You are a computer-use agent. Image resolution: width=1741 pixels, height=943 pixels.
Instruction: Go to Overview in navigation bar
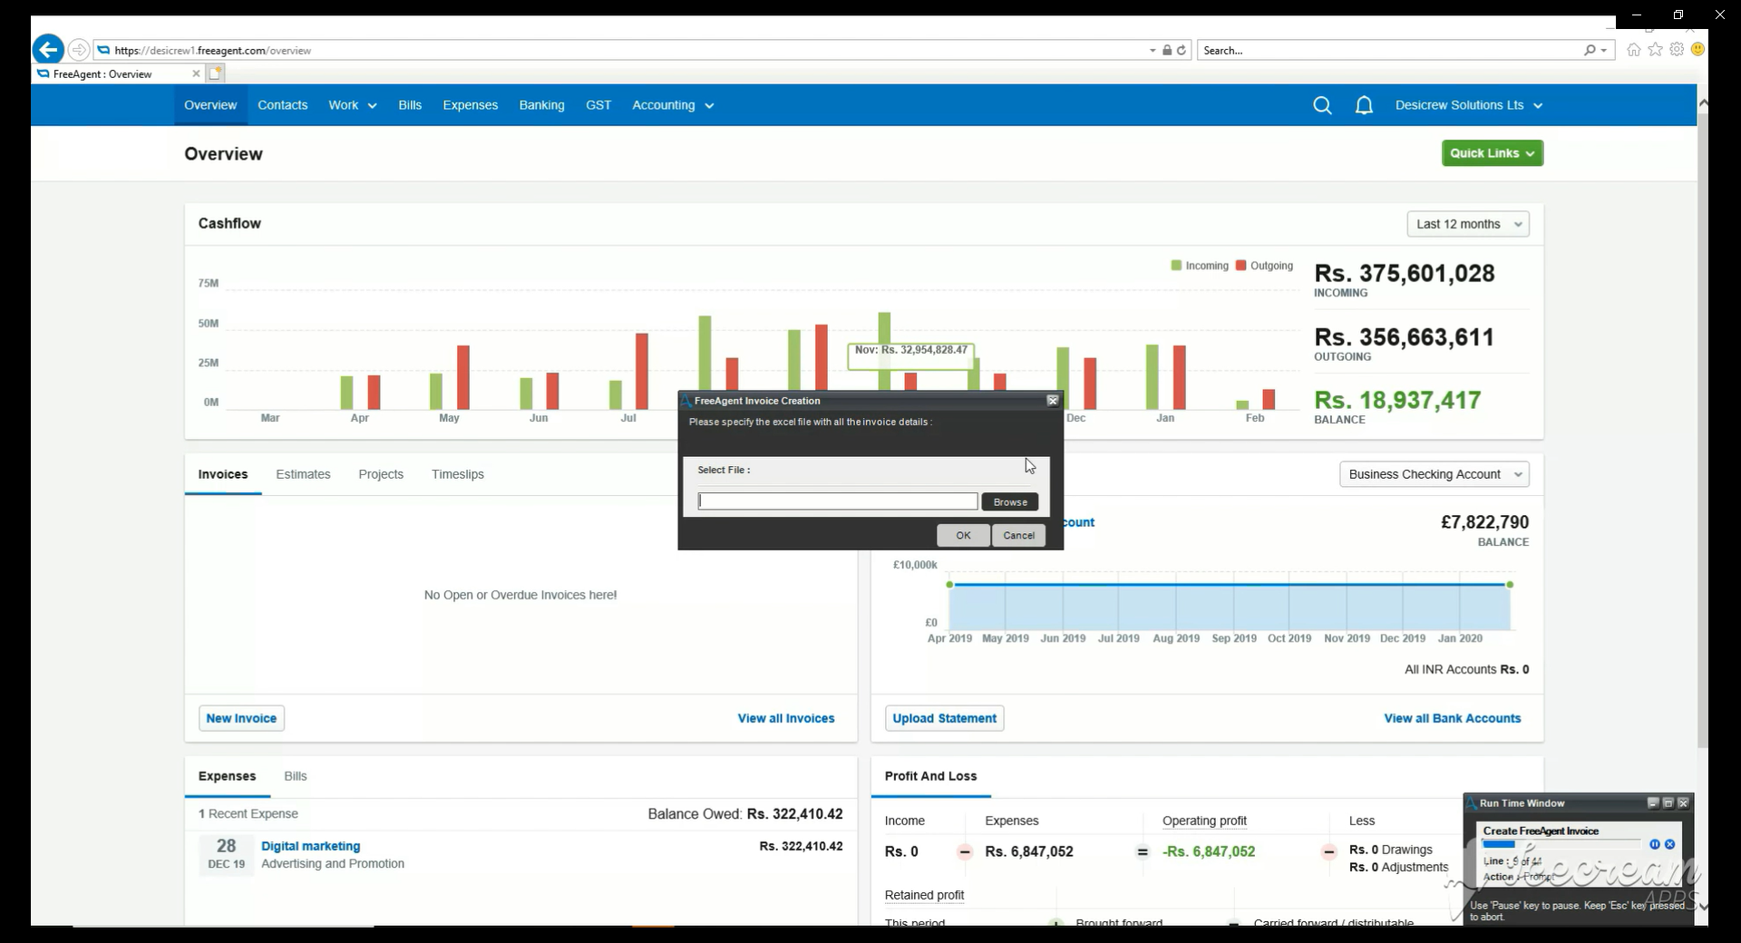[x=210, y=105]
